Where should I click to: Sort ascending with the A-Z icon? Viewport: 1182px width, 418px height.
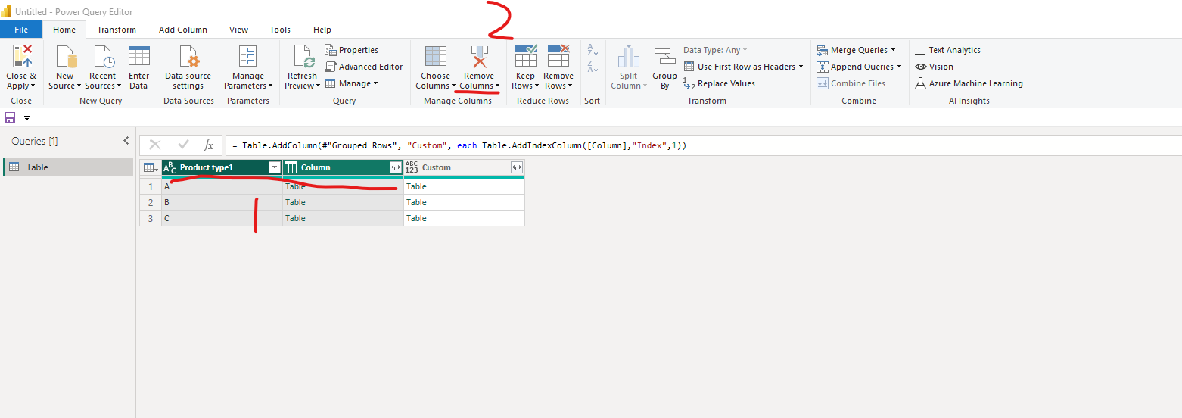click(593, 50)
